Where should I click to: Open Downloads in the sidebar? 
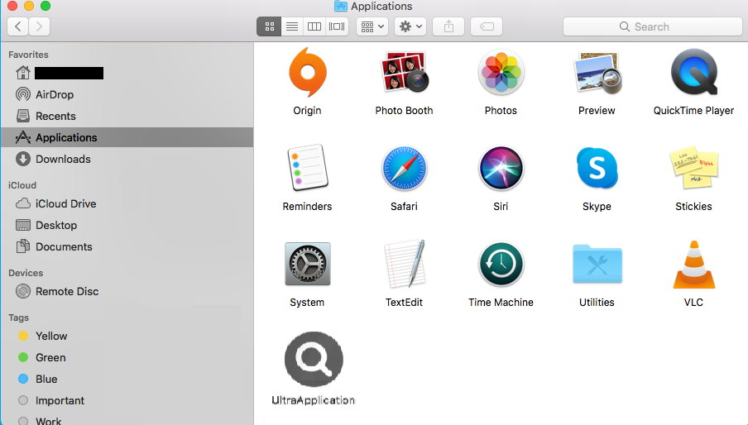point(63,159)
